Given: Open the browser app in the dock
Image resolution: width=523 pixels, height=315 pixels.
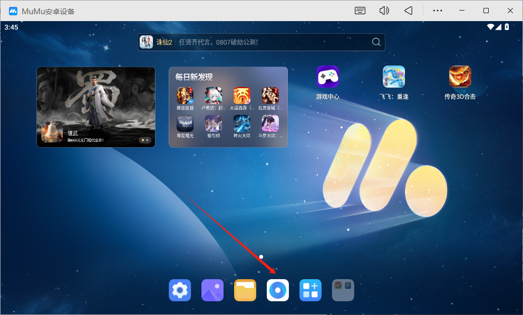Looking at the screenshot, I should pos(278,290).
